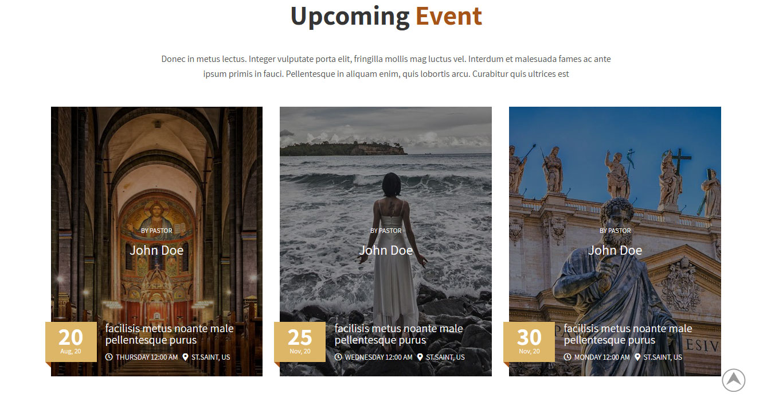
Task: Click the Monday event title link
Action: pos(628,334)
